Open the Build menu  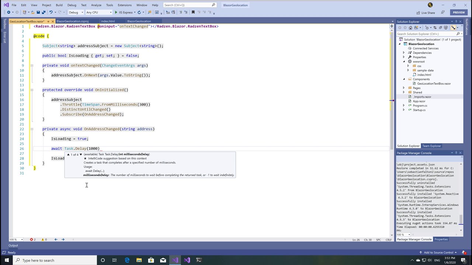[59, 5]
